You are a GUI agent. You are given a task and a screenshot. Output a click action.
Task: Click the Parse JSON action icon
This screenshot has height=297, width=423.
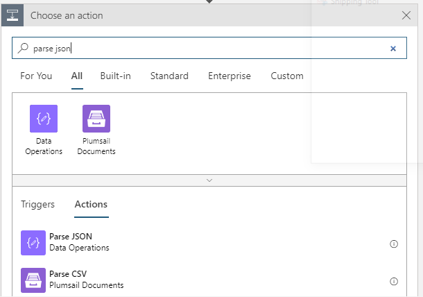point(33,242)
